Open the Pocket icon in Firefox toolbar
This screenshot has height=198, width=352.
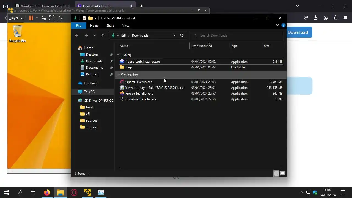pos(306,18)
